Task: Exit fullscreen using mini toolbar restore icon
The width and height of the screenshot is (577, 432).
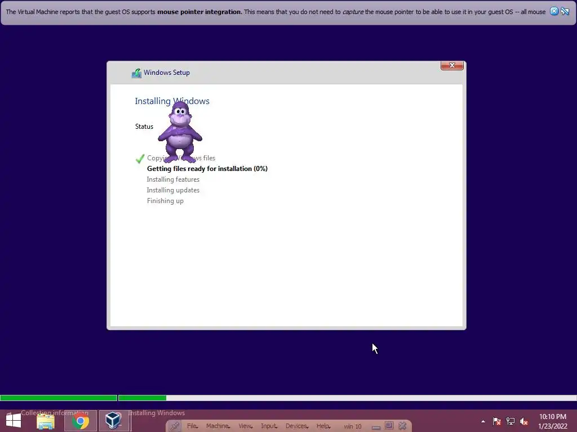Action: click(x=389, y=426)
